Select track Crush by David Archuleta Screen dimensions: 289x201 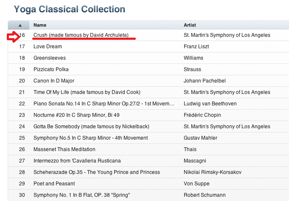click(x=81, y=35)
